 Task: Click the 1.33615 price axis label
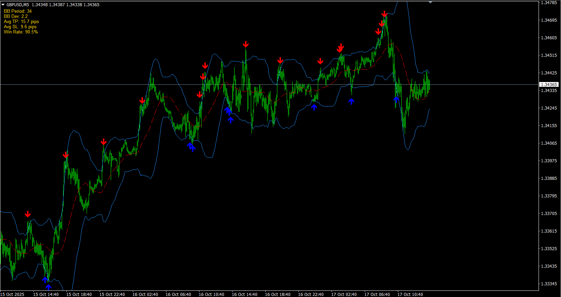point(549,231)
